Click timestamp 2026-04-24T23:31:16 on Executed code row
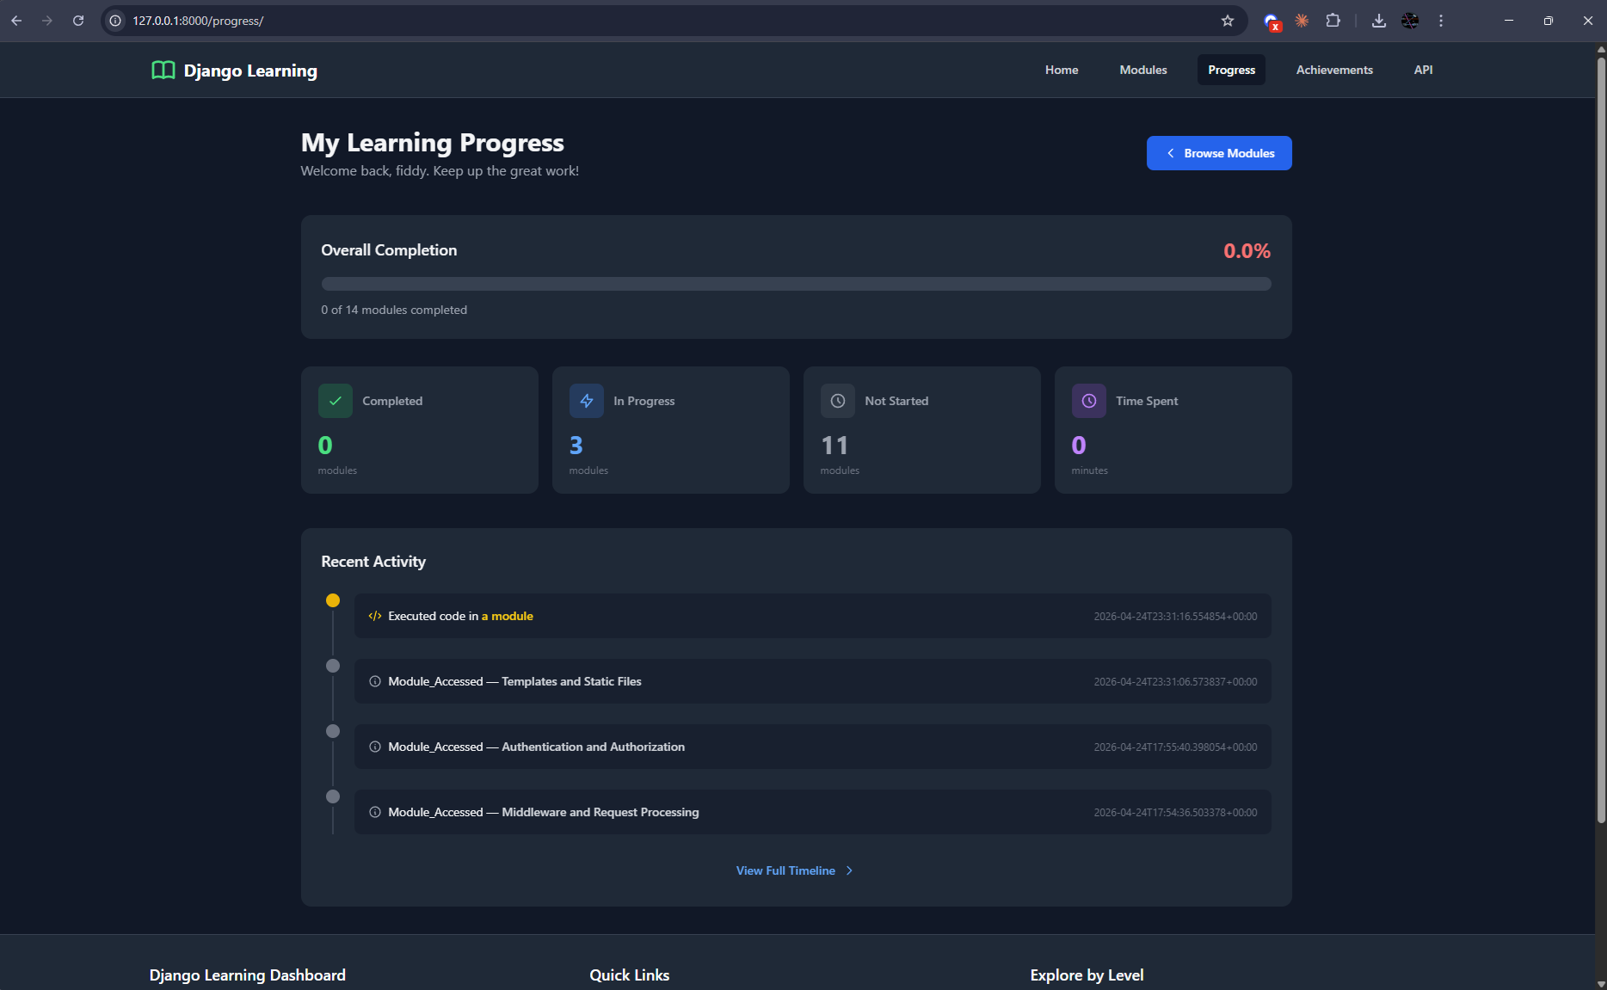Viewport: 1607px width, 990px height. (1175, 617)
